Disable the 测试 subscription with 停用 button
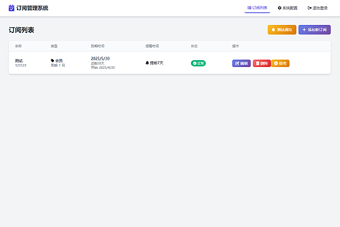Screen dimensions: 340x227 [x=280, y=63]
